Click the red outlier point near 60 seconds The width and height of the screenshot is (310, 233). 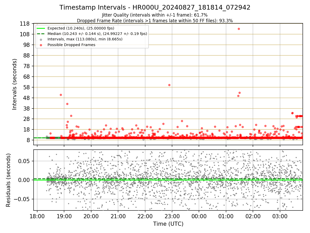pyautogui.click(x=169, y=85)
